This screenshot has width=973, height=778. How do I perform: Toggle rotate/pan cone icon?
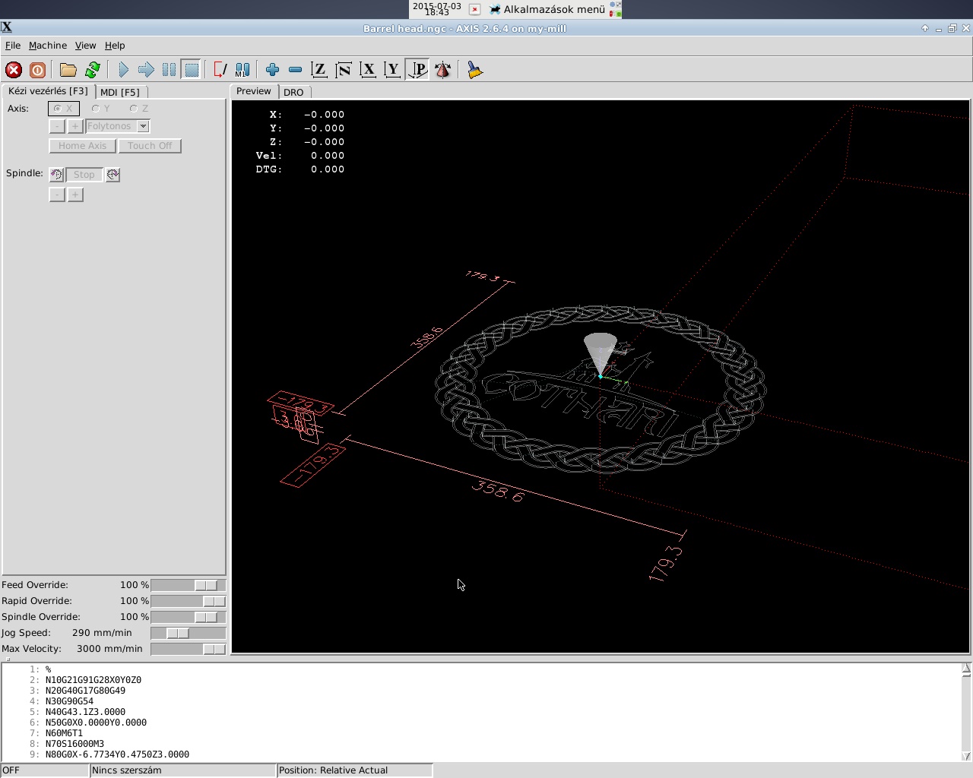pyautogui.click(x=442, y=70)
